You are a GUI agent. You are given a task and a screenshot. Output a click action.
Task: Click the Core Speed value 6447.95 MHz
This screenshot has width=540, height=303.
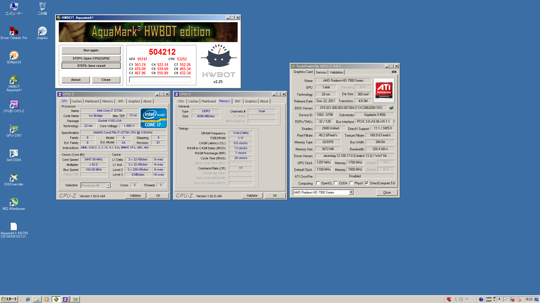click(x=94, y=159)
